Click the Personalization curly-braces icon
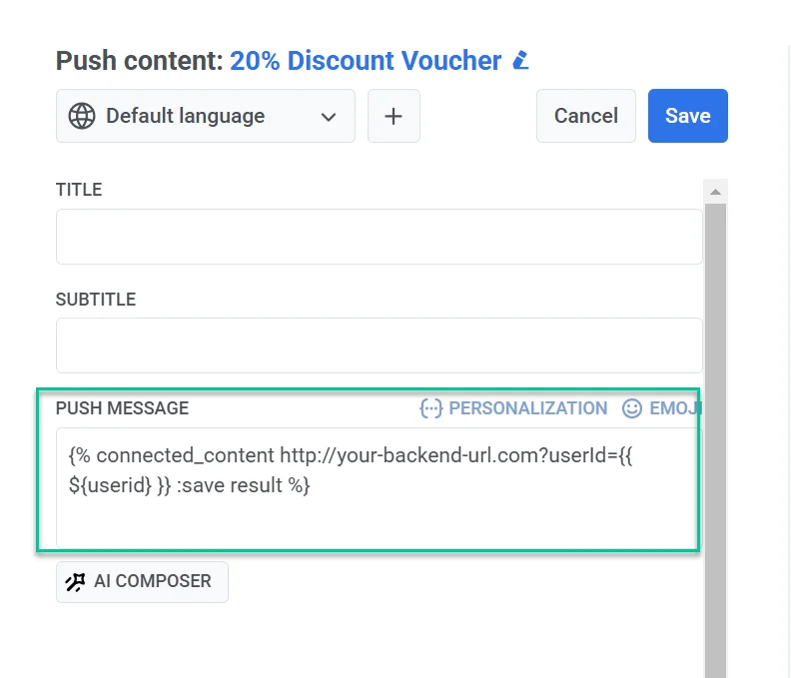791x678 pixels. [431, 408]
